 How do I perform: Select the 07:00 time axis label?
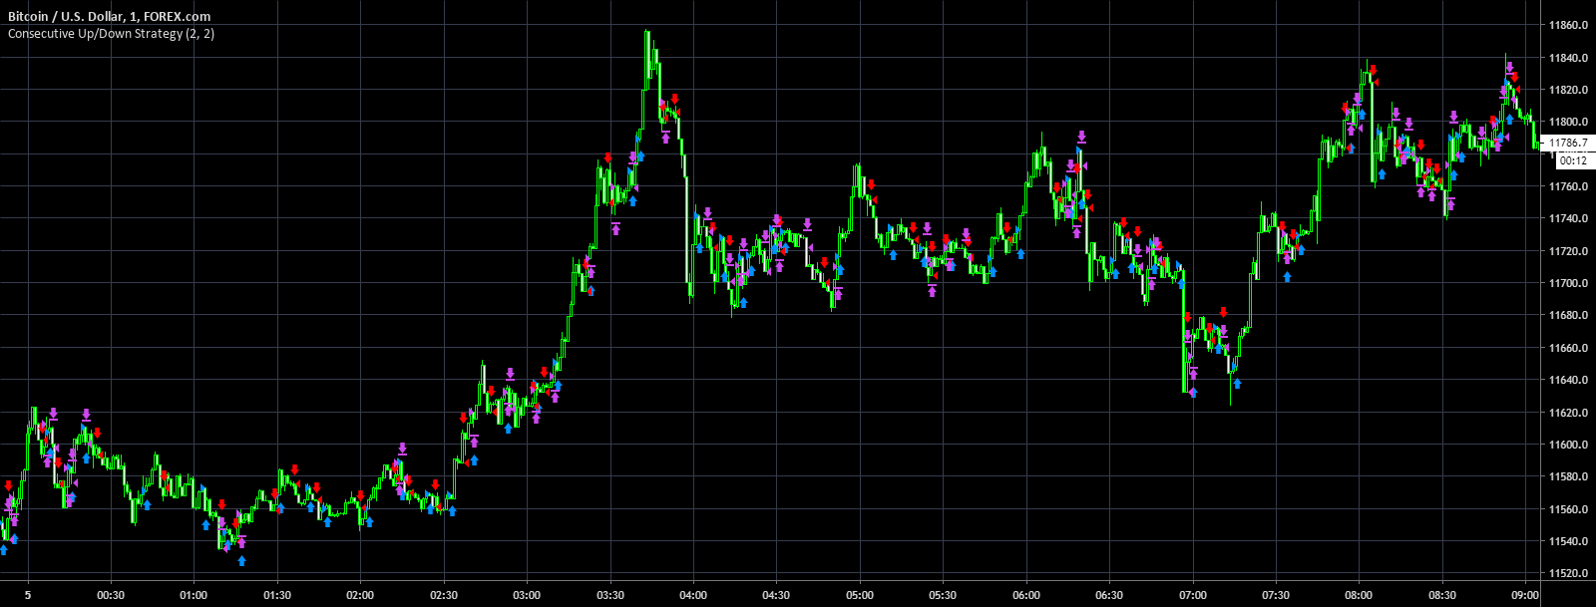tap(1193, 595)
